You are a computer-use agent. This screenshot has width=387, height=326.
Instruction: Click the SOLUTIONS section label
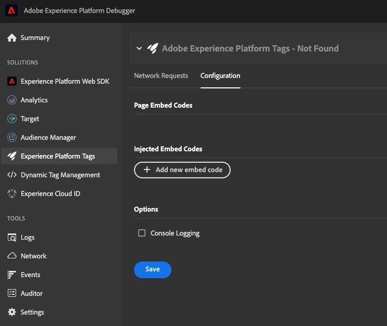click(22, 62)
